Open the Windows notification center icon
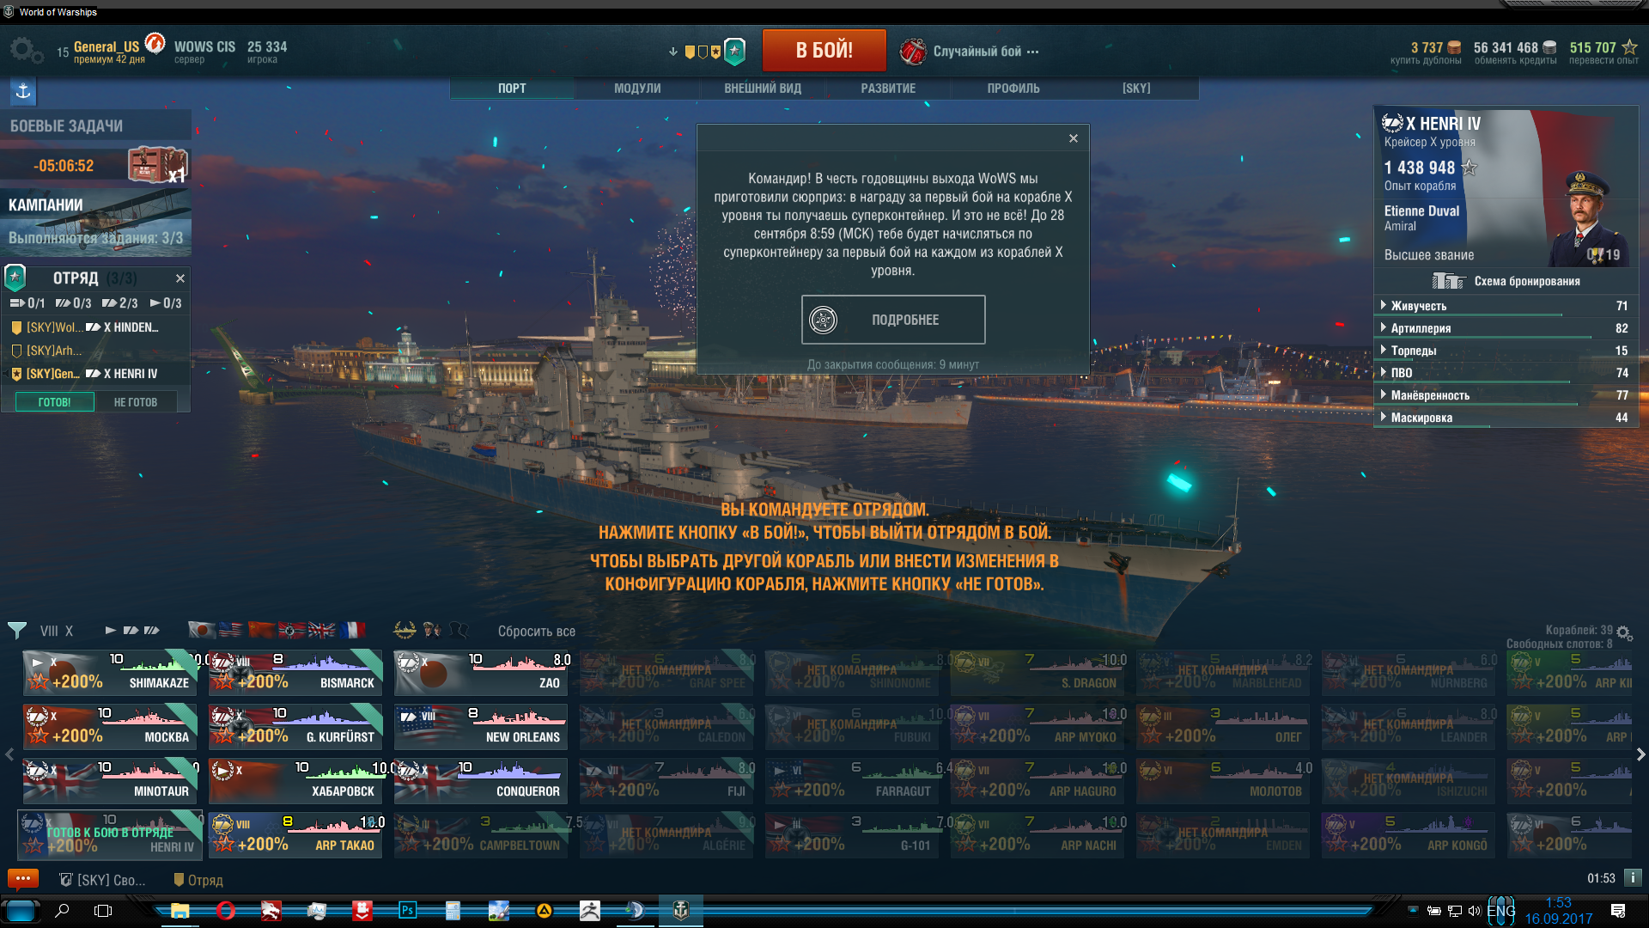The image size is (1649, 928). point(1618,911)
